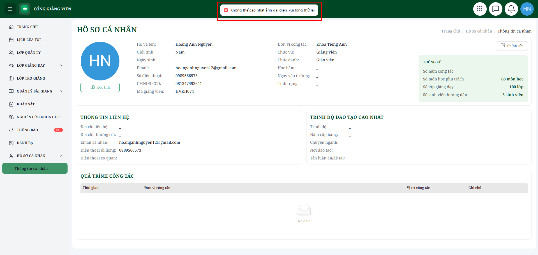The width and height of the screenshot is (538, 255).
Task: Click the Chỉnh sửa edit button
Action: [x=512, y=46]
